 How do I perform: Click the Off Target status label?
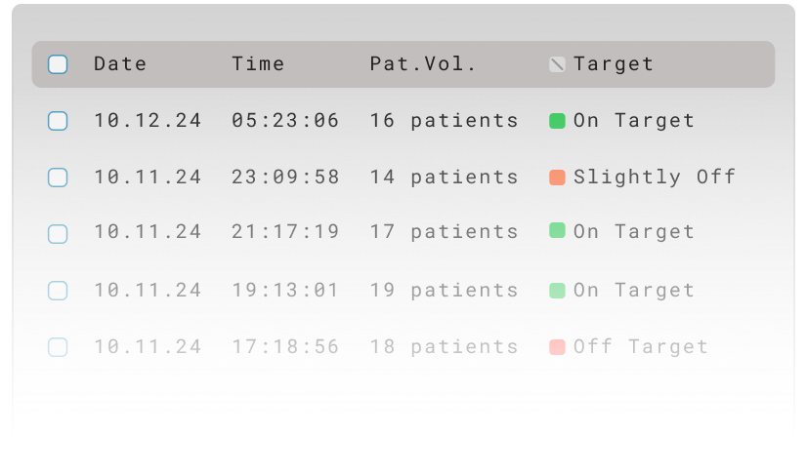[641, 346]
